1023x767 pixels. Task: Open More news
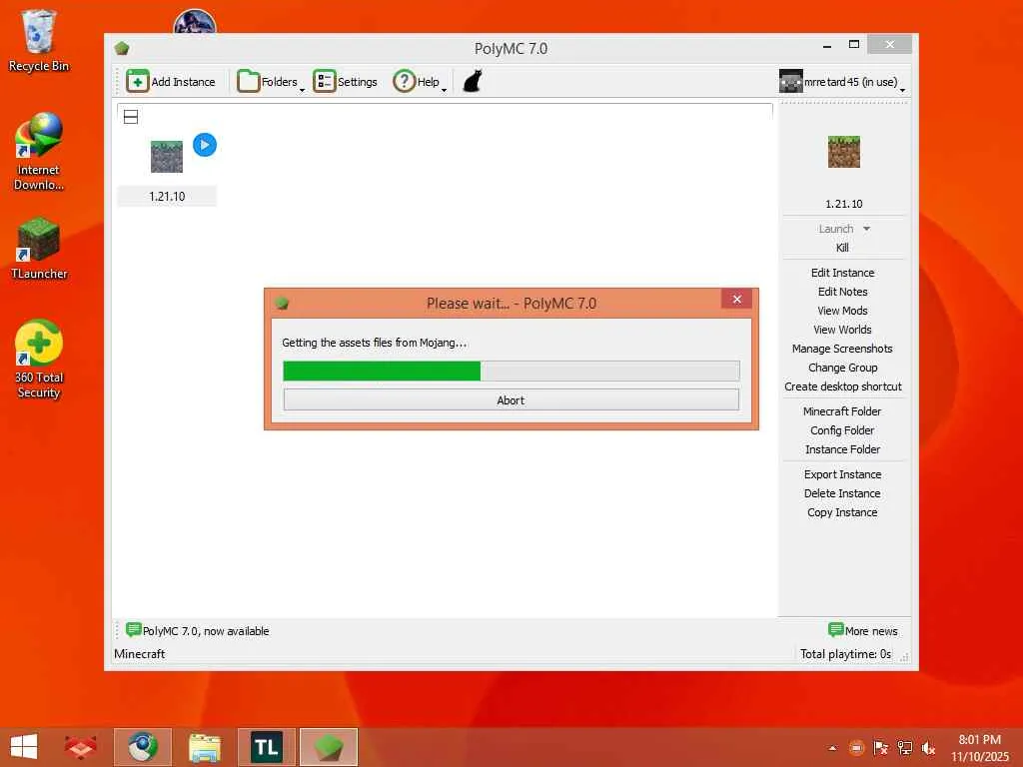(x=871, y=631)
